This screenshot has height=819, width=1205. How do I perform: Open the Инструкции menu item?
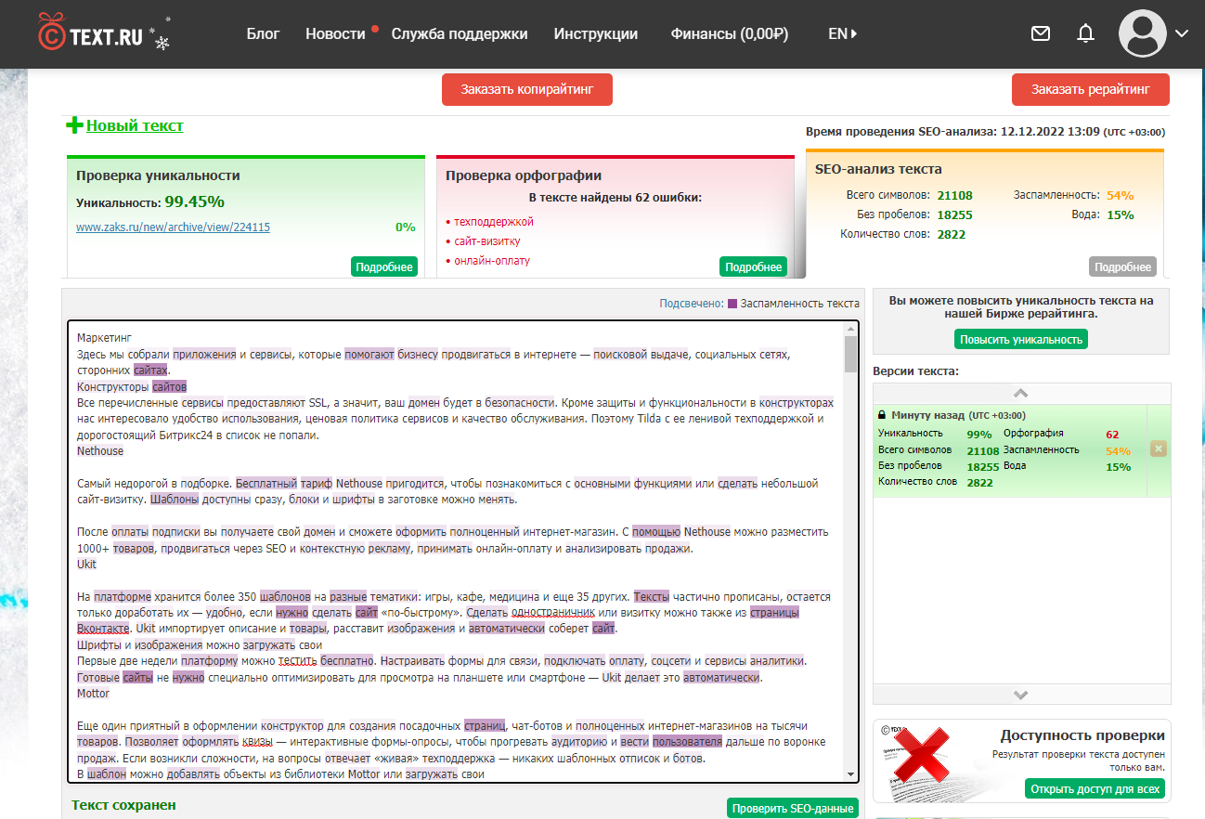coord(596,33)
